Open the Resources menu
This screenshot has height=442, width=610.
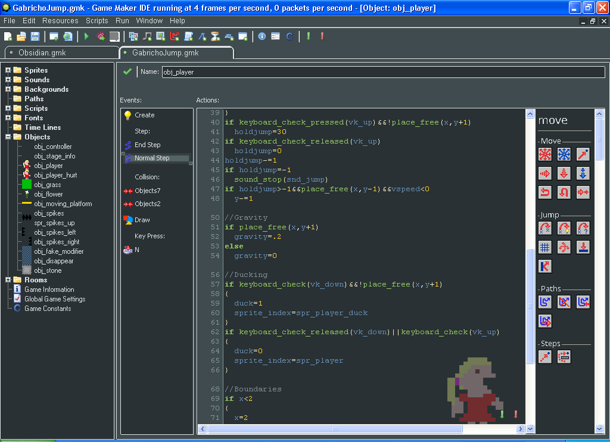[60, 21]
